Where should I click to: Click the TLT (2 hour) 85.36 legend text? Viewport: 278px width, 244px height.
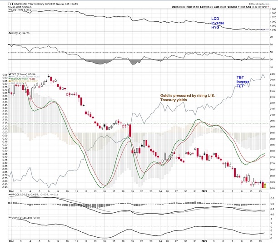point(23,74)
